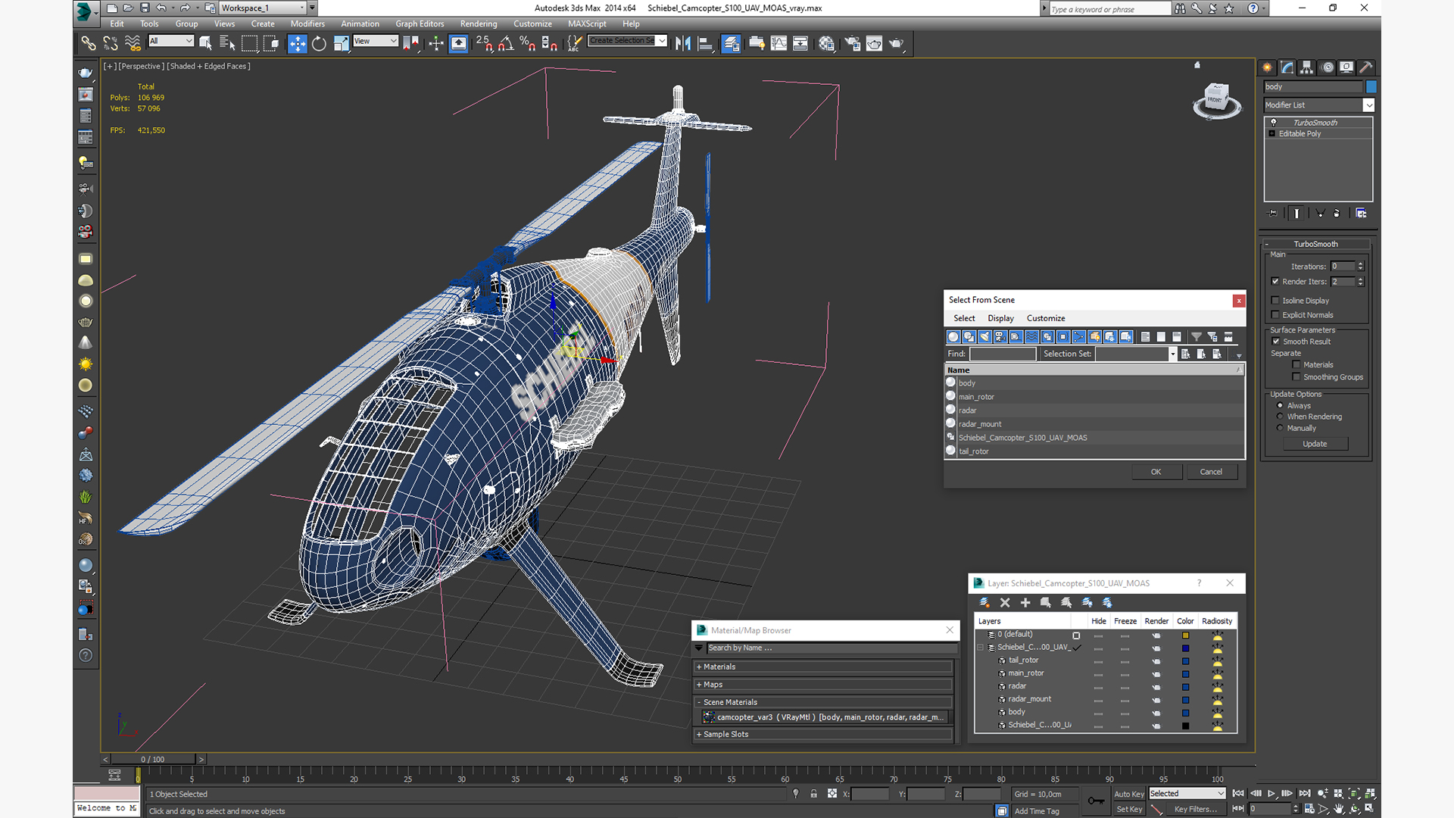Viewport: 1454px width, 818px height.
Task: Toggle the Auto Key button
Action: 1128,794
